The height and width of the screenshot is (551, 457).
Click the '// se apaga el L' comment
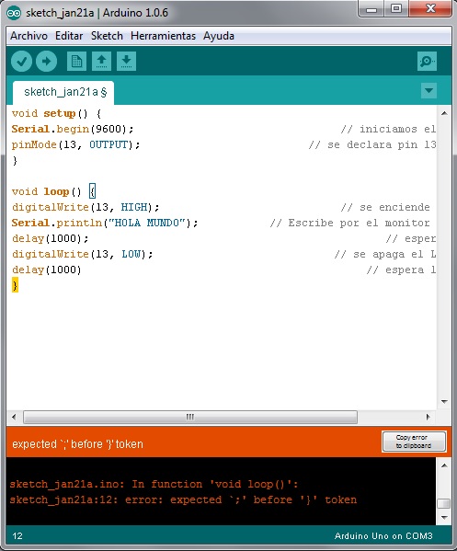(385, 254)
